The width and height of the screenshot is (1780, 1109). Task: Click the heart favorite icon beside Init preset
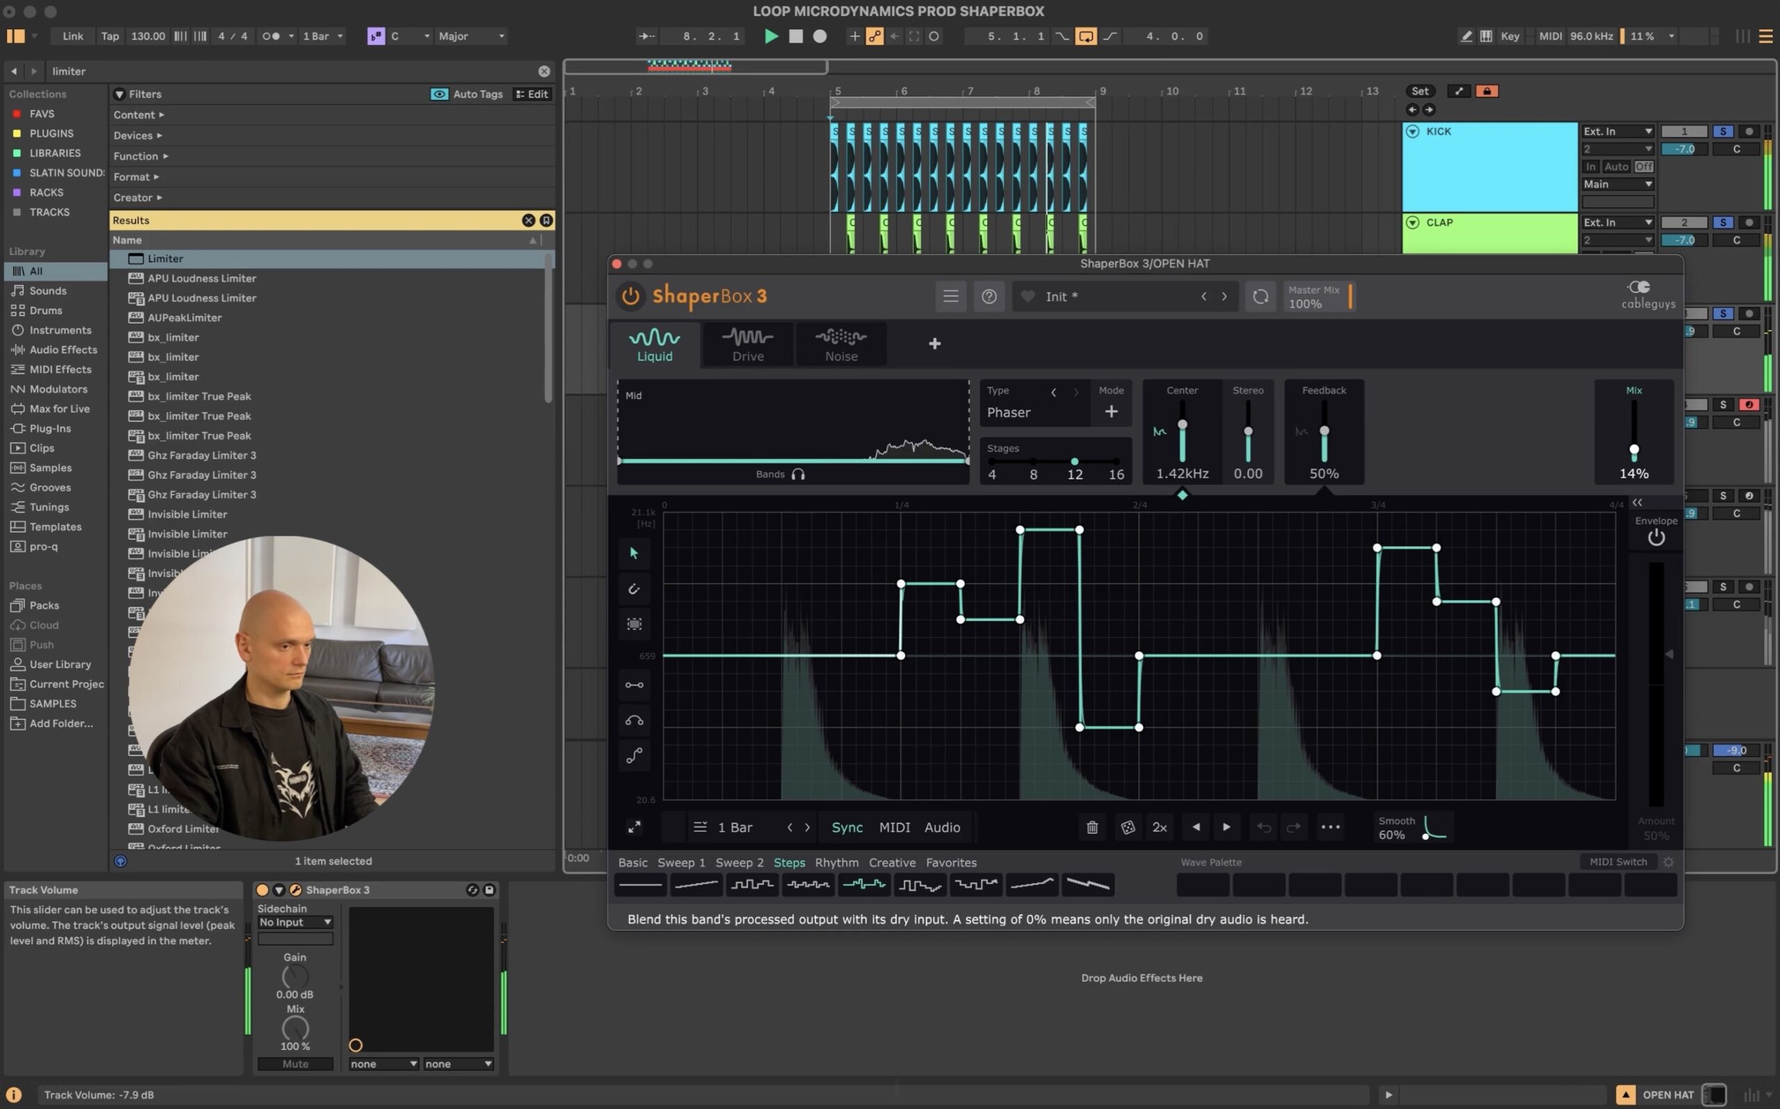(x=1027, y=296)
